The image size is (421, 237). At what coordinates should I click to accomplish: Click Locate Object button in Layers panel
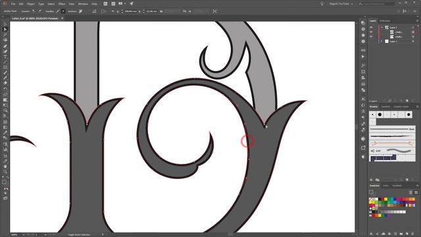coord(390,101)
